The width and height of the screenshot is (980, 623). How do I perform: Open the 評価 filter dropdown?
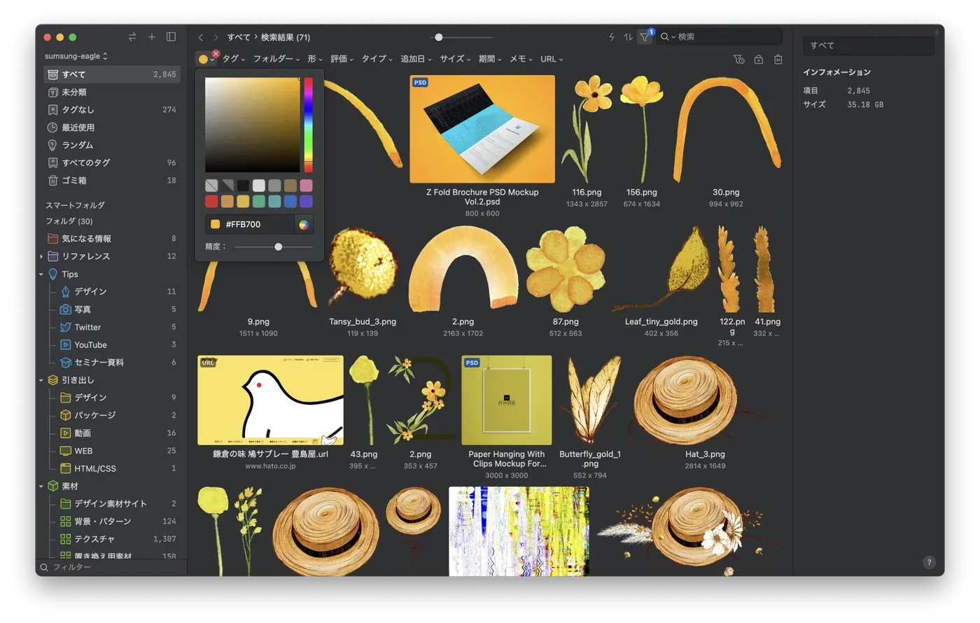[342, 59]
